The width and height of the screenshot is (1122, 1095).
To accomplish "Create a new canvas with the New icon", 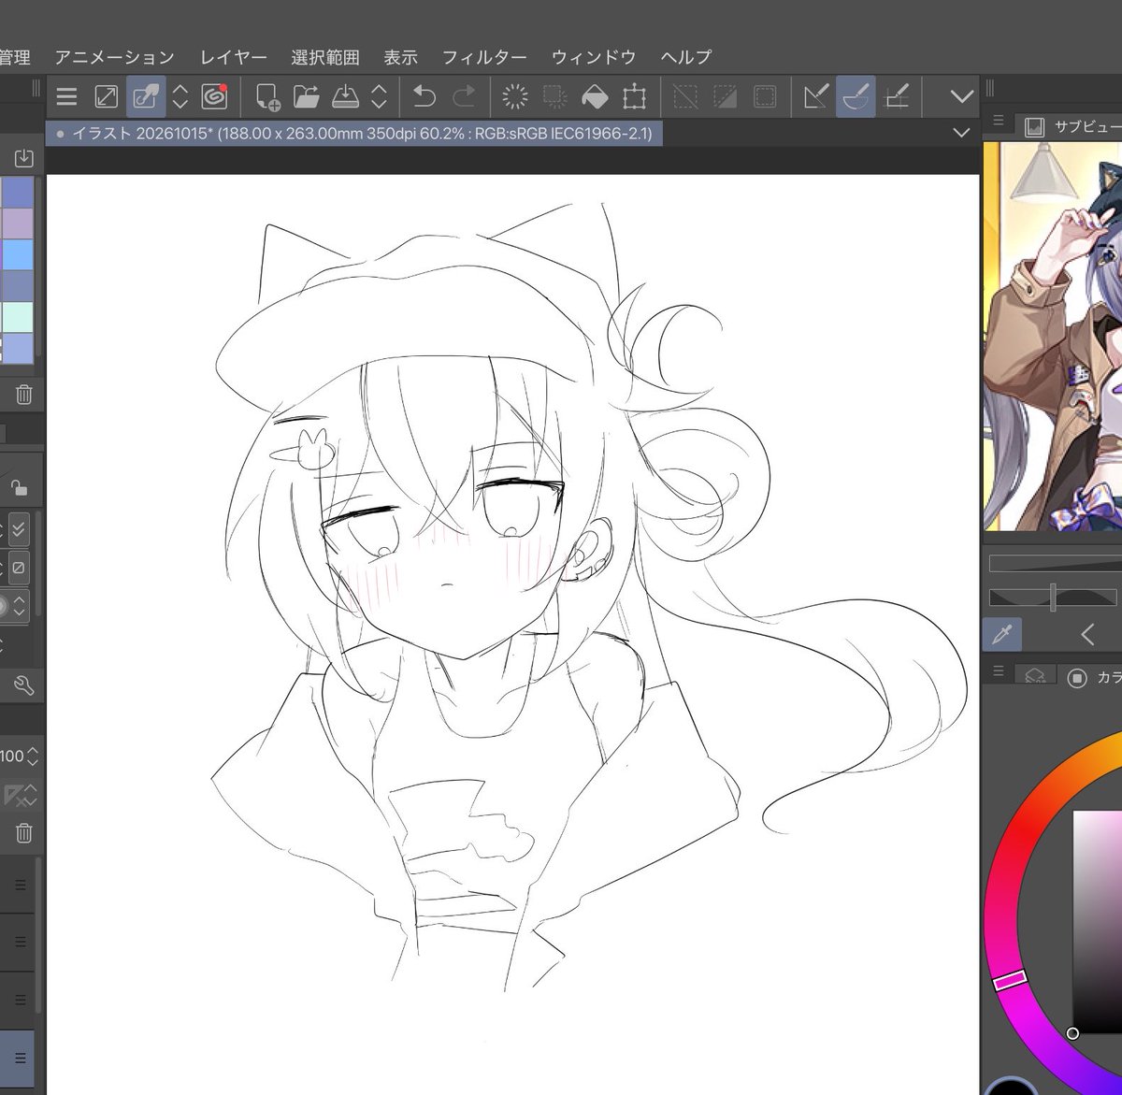I will (267, 96).
